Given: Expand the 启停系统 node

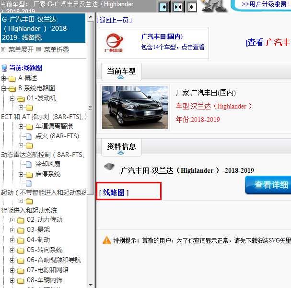Looking at the screenshot, I should pos(21,174).
